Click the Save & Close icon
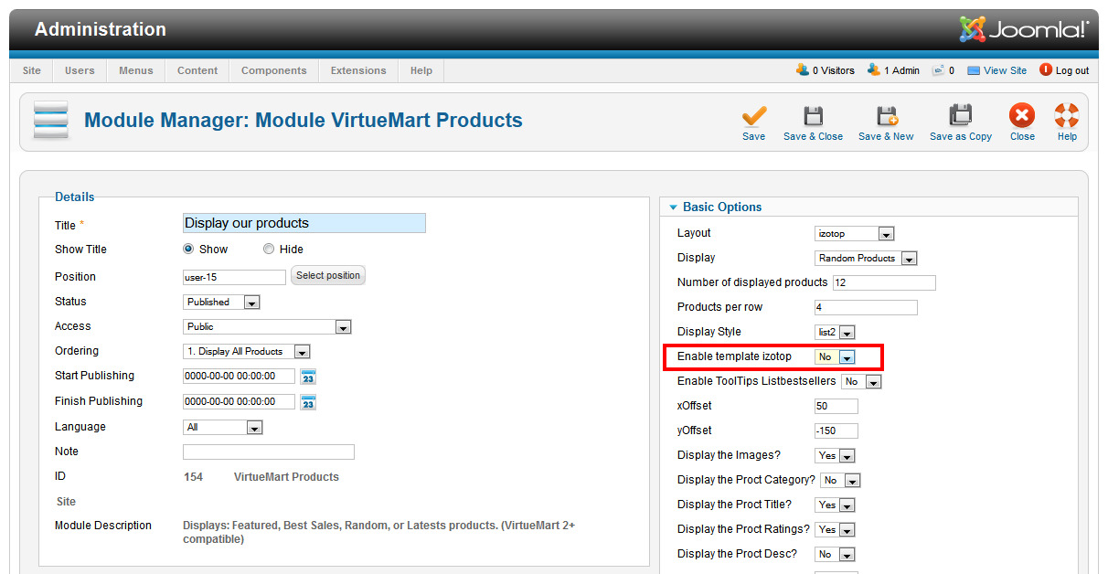 pos(813,117)
